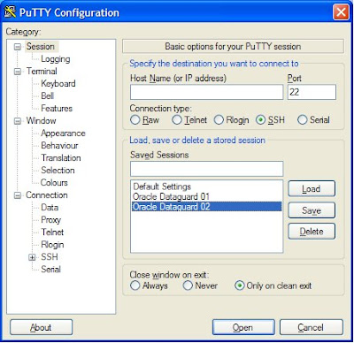Click the Port field showing 22
Viewport: 354px width, 343px height.
[312, 92]
